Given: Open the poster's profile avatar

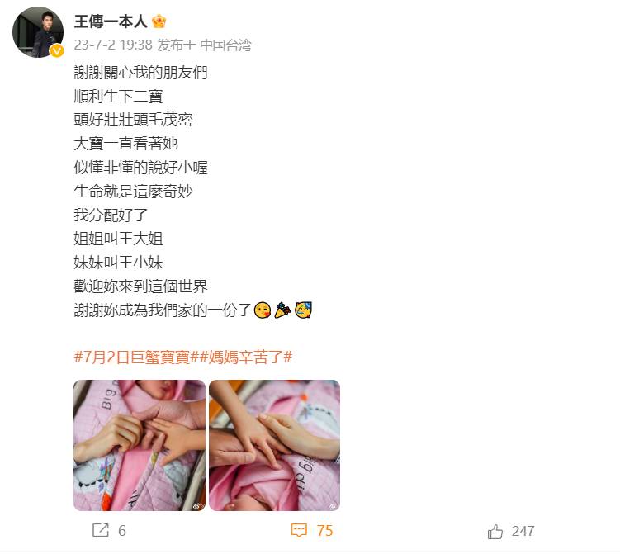Looking at the screenshot, I should tap(38, 32).
